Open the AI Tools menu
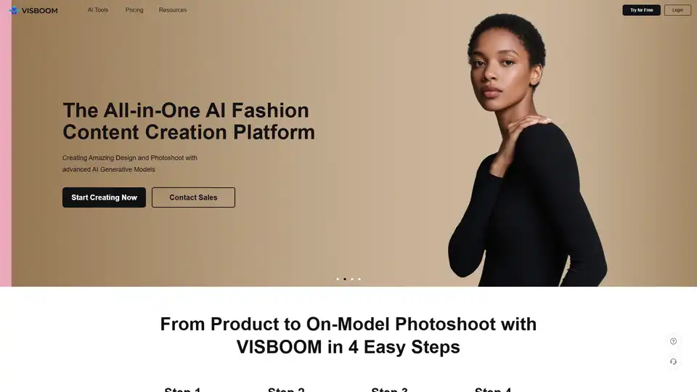This screenshot has width=697, height=392. point(98,9)
